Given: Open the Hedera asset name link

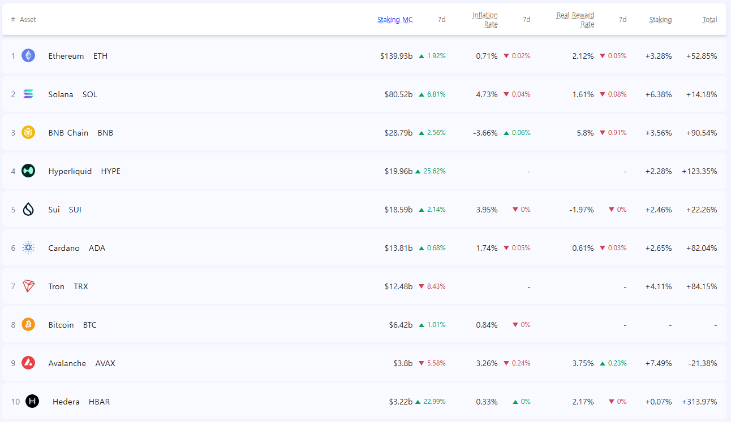Looking at the screenshot, I should (66, 402).
